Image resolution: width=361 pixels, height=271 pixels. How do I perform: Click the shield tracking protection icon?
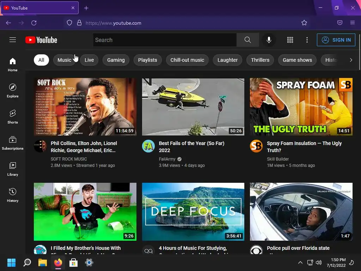pyautogui.click(x=69, y=23)
